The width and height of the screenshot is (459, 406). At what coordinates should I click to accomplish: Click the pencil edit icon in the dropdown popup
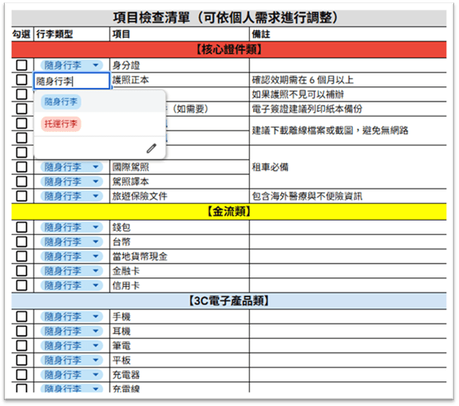tap(152, 149)
